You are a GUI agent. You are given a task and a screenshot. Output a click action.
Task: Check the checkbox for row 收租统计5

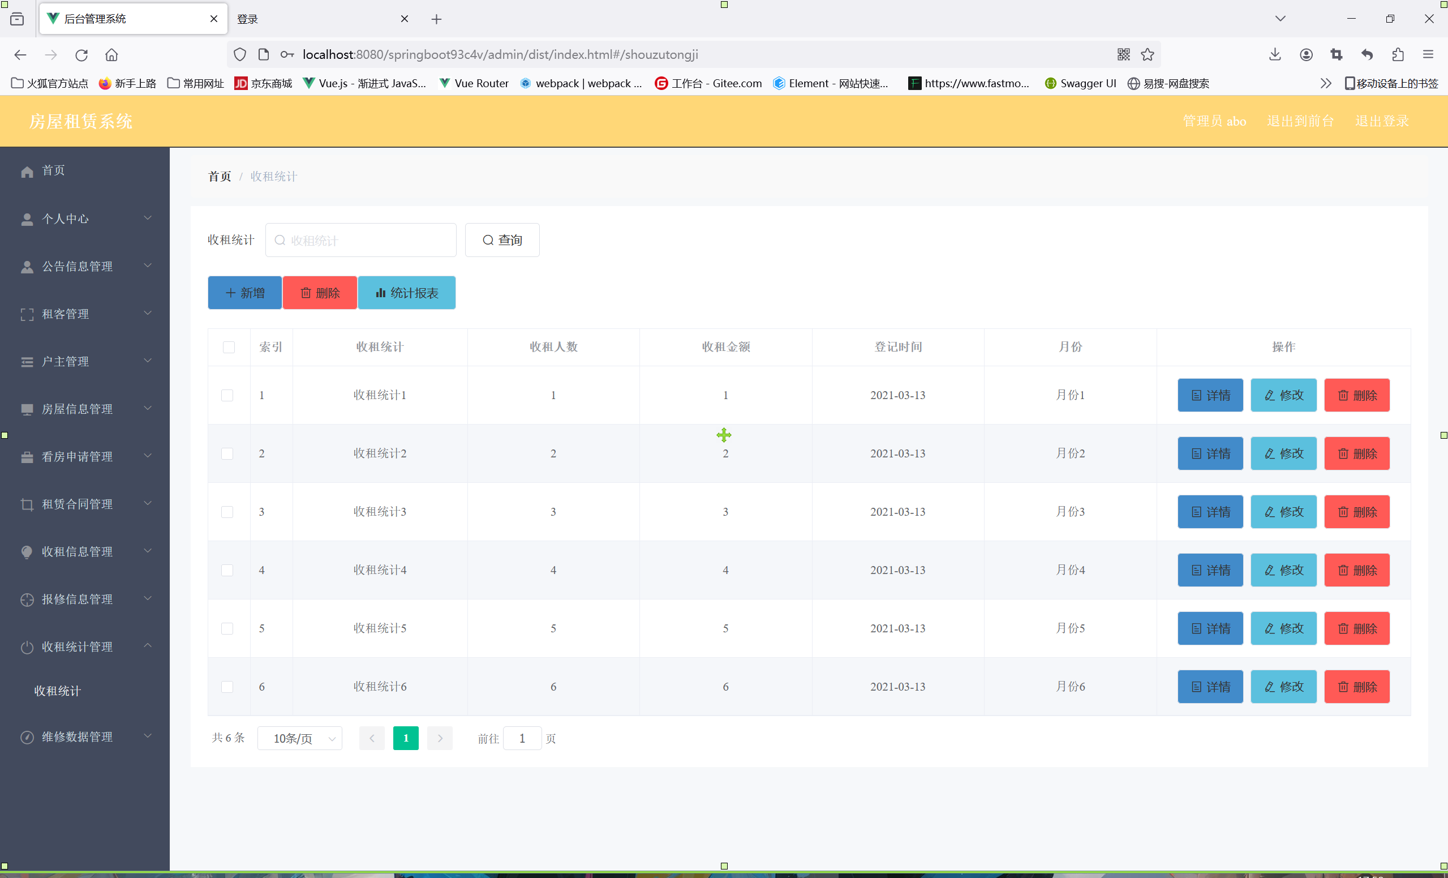(227, 628)
